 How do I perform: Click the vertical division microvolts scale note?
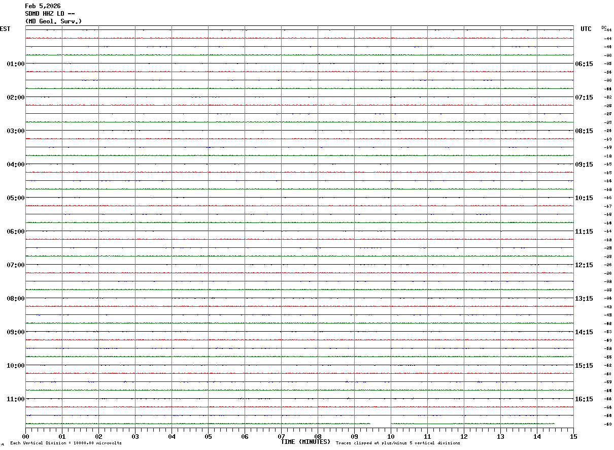pos(66,443)
